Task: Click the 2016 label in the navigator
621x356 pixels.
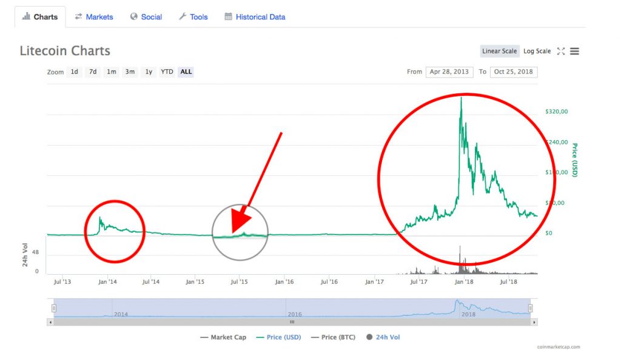Action: pyautogui.click(x=295, y=314)
